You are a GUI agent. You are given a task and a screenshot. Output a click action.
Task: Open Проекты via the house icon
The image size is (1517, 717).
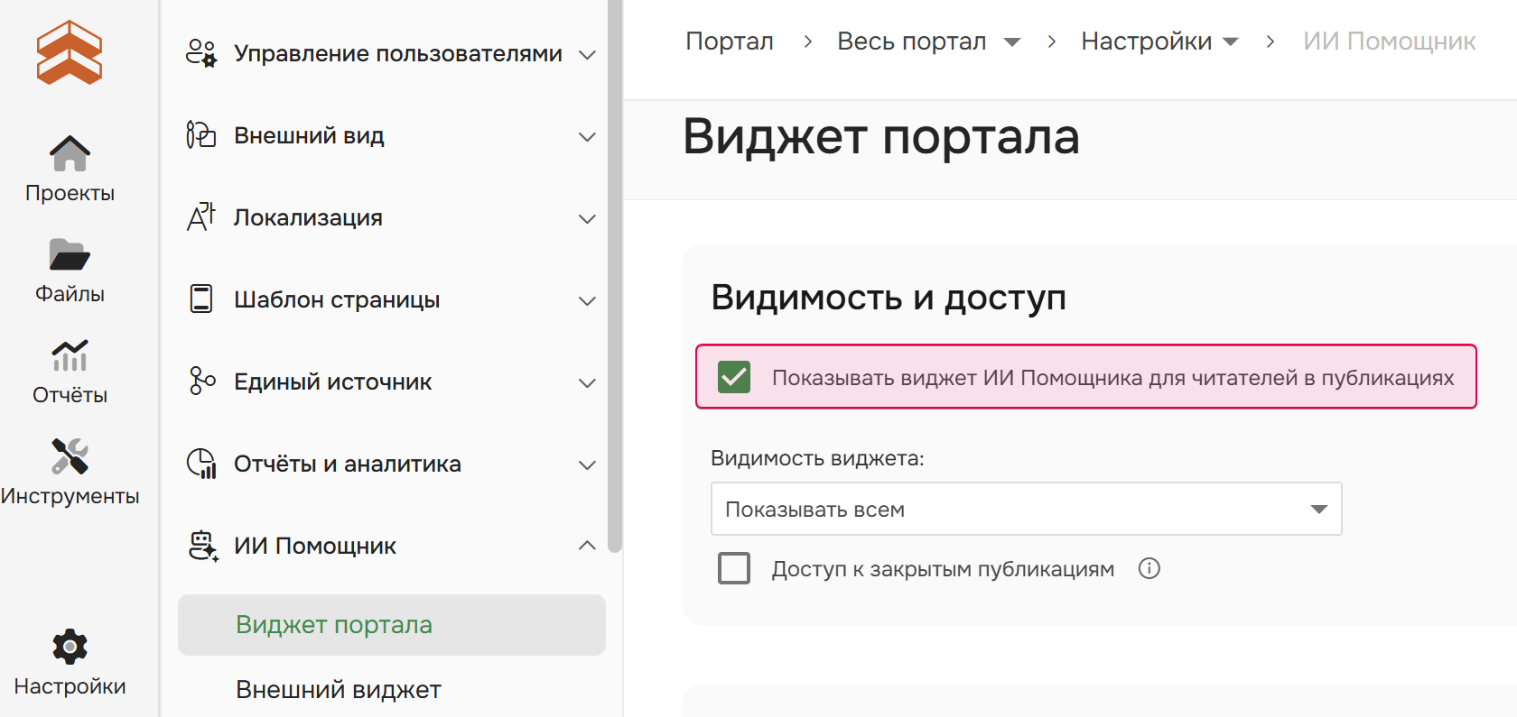point(70,153)
